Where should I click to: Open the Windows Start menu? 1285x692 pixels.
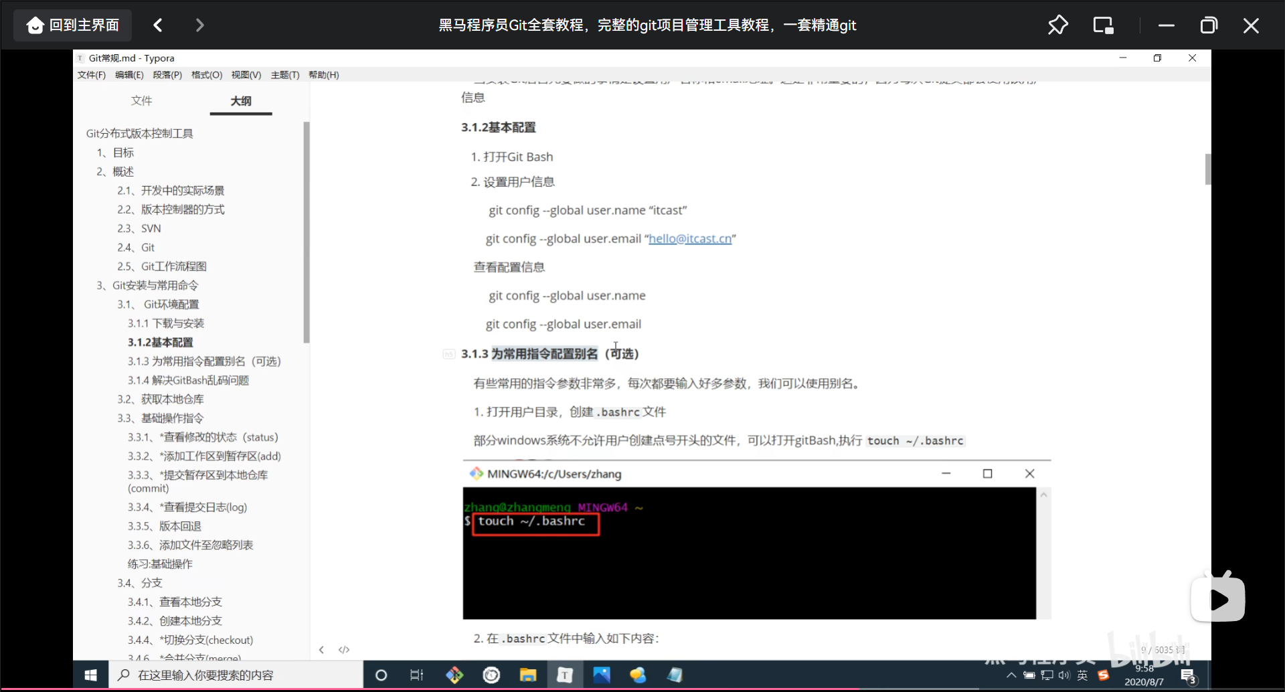coord(90,675)
